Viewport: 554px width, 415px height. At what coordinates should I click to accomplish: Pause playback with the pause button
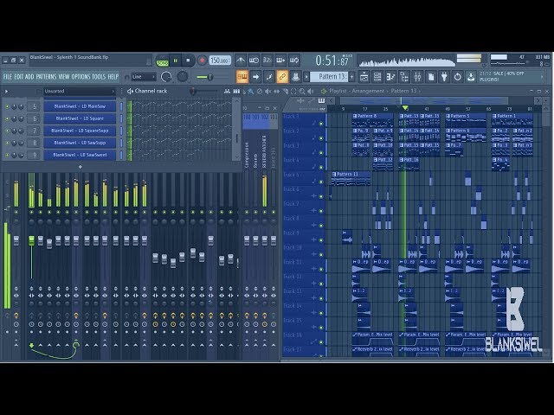point(175,61)
